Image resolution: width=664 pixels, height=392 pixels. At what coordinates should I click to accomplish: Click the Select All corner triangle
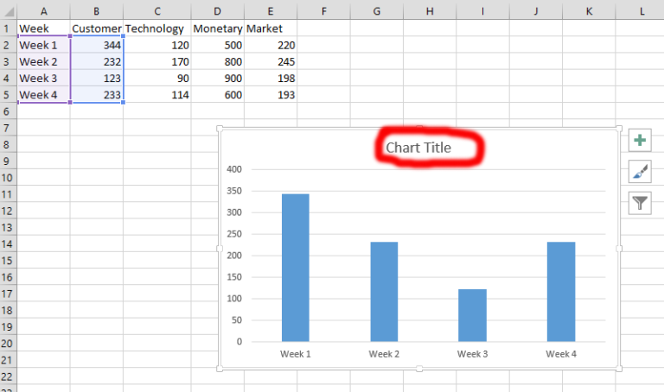(x=8, y=10)
